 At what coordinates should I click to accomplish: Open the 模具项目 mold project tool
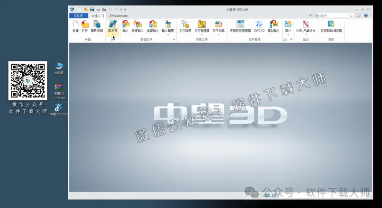(x=97, y=24)
